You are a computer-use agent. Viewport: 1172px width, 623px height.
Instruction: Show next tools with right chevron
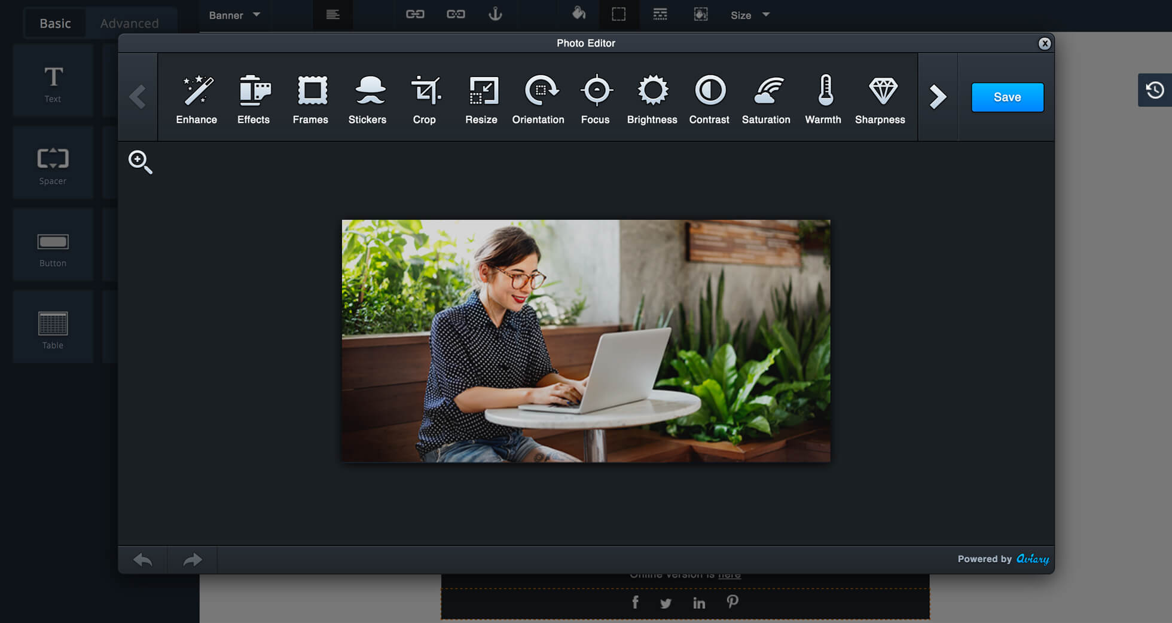[x=938, y=97]
